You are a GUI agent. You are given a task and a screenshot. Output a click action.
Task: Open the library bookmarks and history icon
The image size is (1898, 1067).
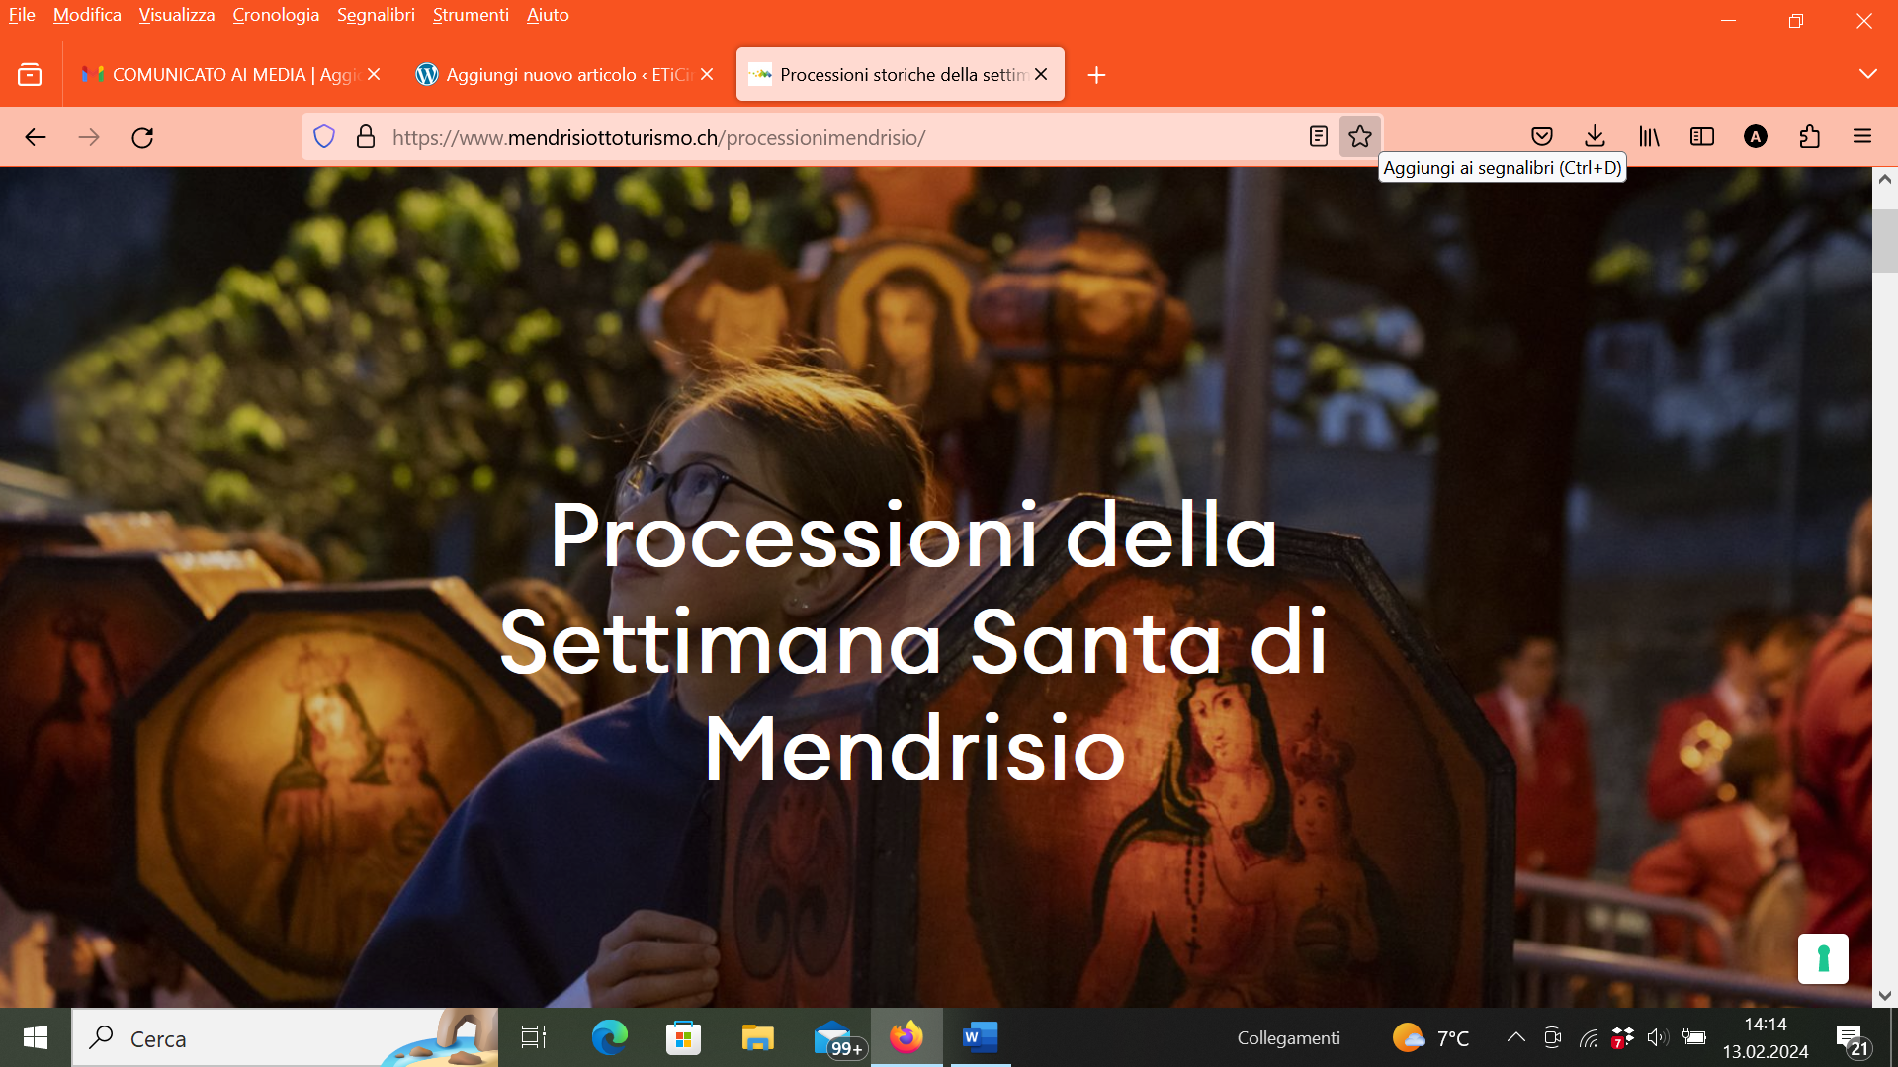1649,137
